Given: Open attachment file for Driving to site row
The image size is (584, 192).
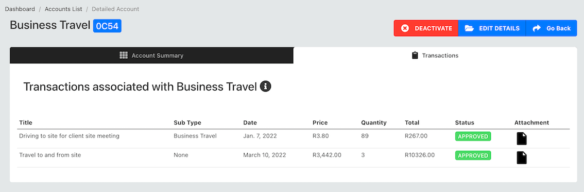Looking at the screenshot, I should tap(521, 139).
